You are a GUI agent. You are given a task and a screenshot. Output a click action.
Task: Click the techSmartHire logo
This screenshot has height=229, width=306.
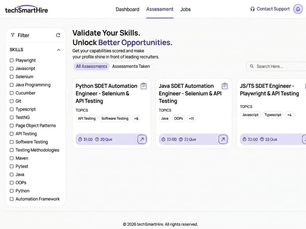coord(26,9)
